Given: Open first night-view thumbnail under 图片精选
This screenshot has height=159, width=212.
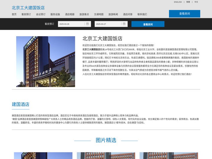Looking at the screenshot, I should coord(43,156).
